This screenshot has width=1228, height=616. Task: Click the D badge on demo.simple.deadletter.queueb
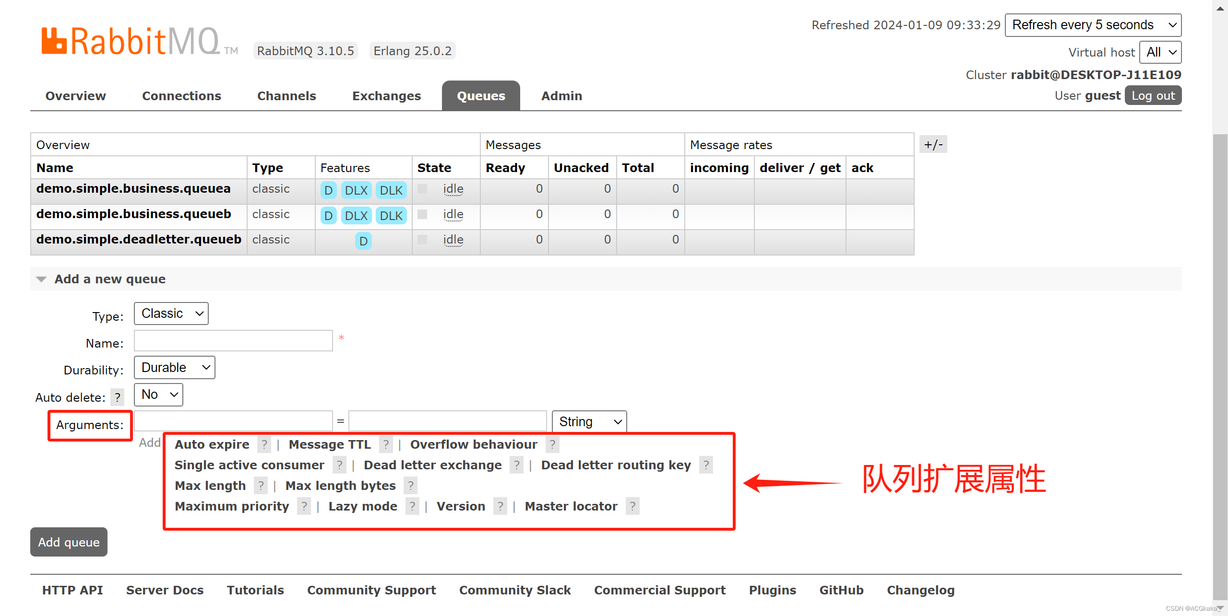[363, 241]
